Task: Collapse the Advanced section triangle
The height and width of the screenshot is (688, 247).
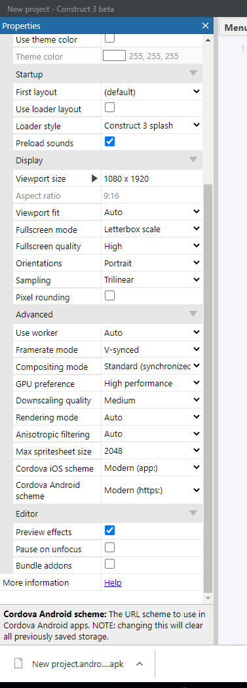Action: point(193,314)
